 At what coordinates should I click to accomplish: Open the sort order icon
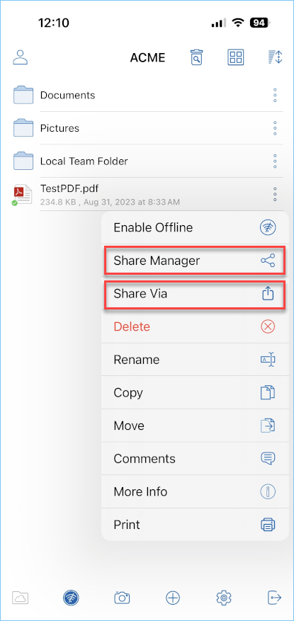click(x=274, y=57)
